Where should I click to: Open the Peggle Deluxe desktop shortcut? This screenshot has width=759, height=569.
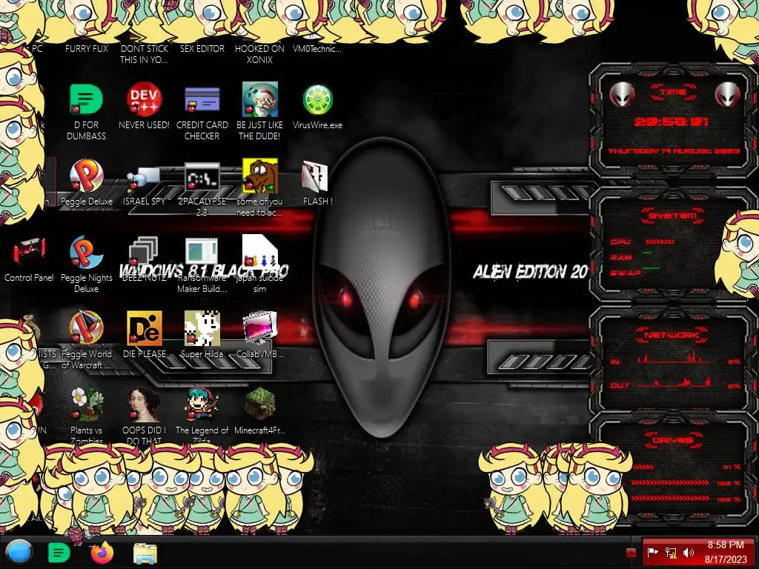(x=86, y=176)
